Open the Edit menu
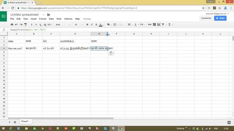The width and height of the screenshot is (234, 131). [19, 19]
